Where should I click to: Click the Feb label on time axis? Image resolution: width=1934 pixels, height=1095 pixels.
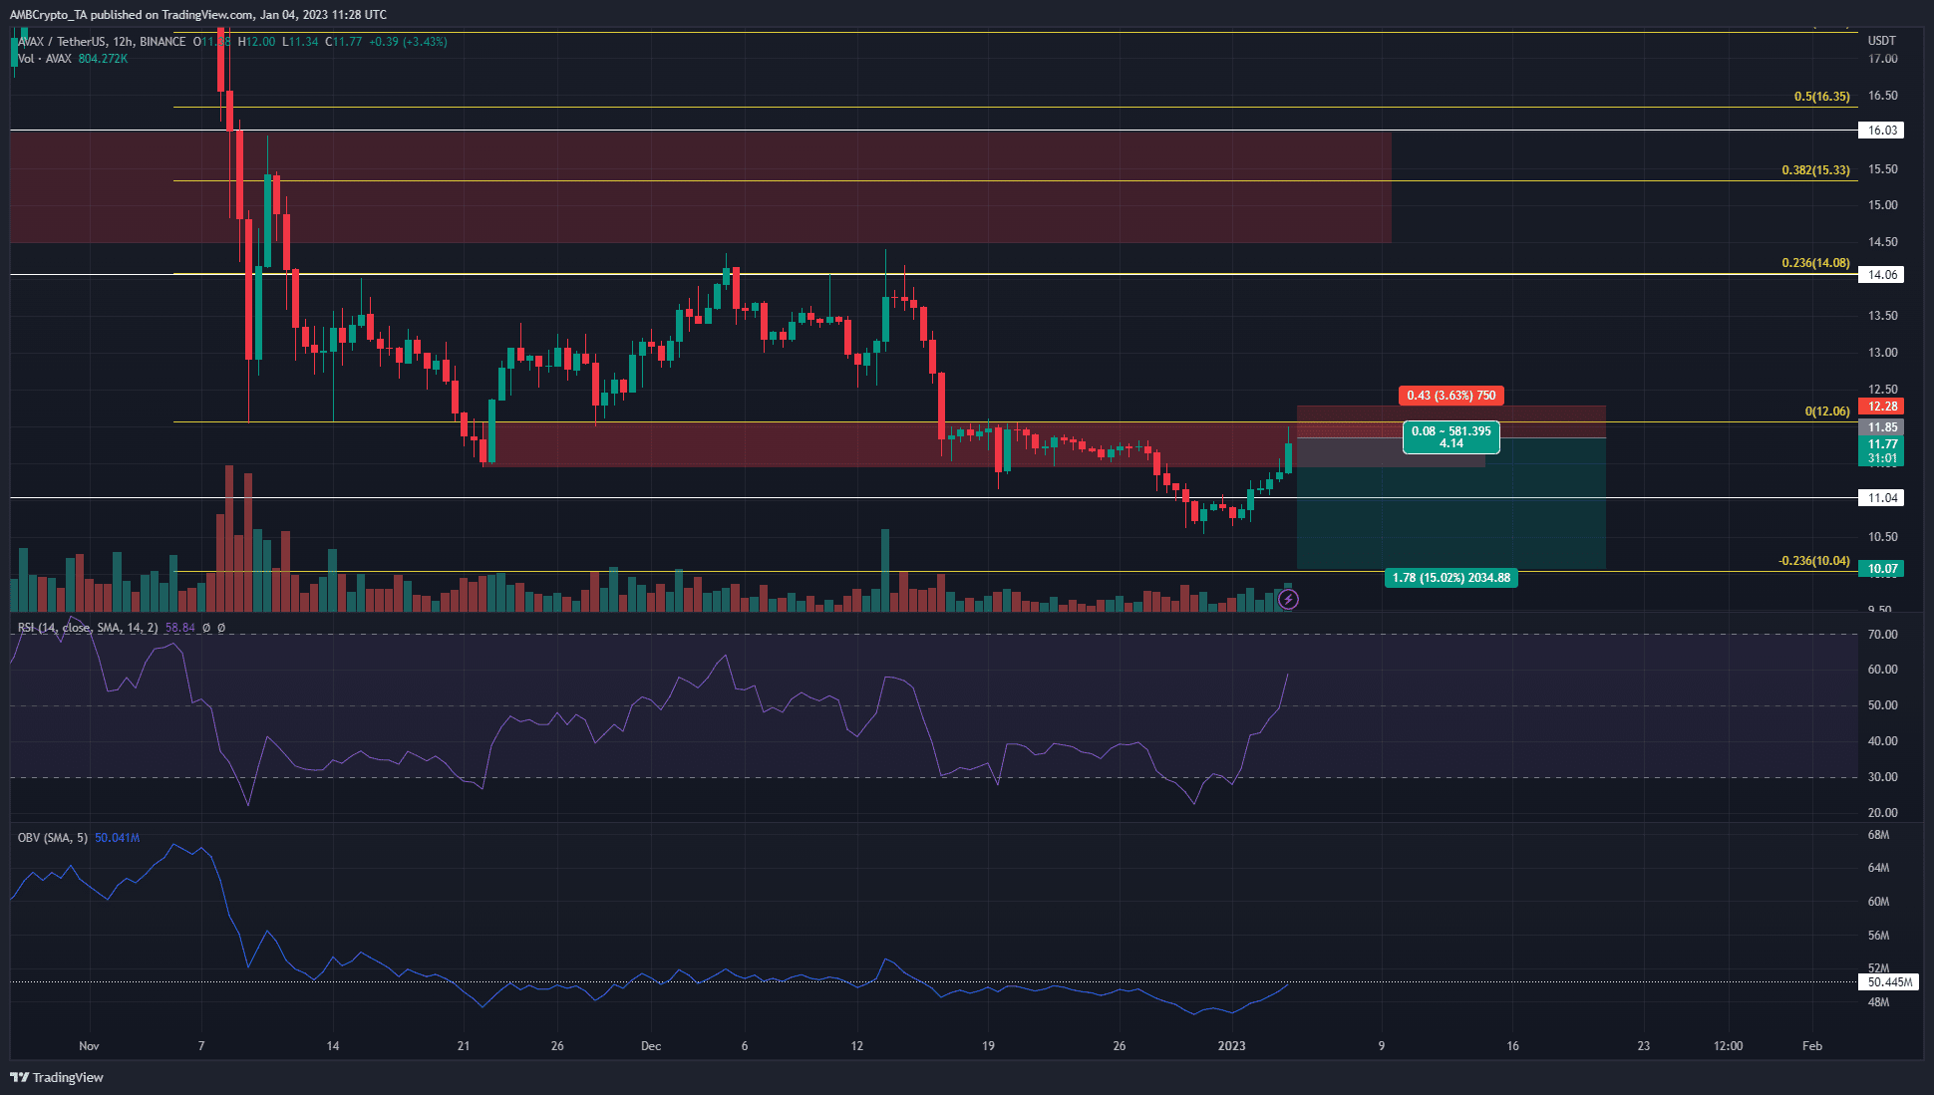coord(1812,1046)
